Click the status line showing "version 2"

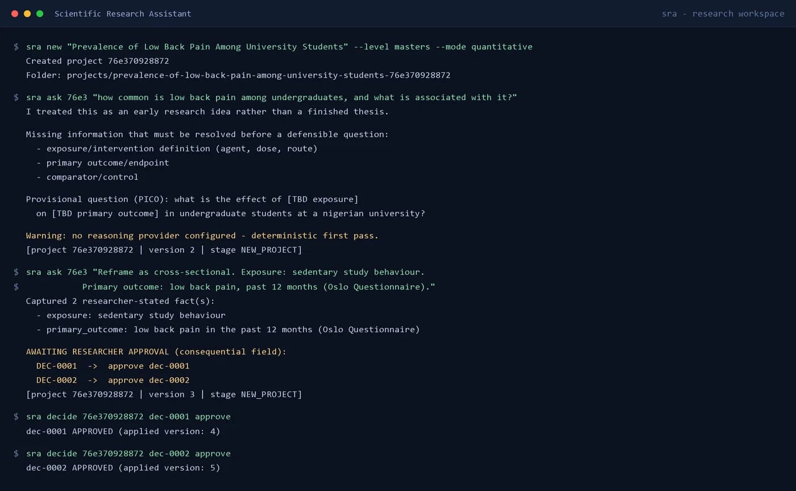point(164,250)
